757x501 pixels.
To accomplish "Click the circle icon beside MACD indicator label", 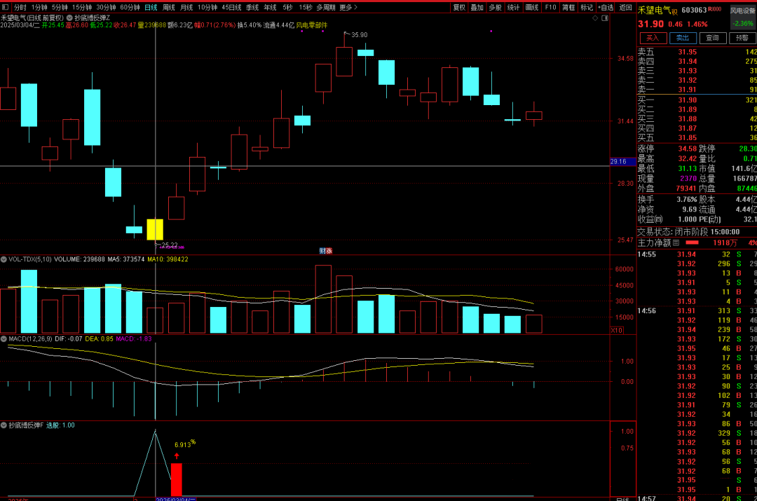I will [x=4, y=339].
